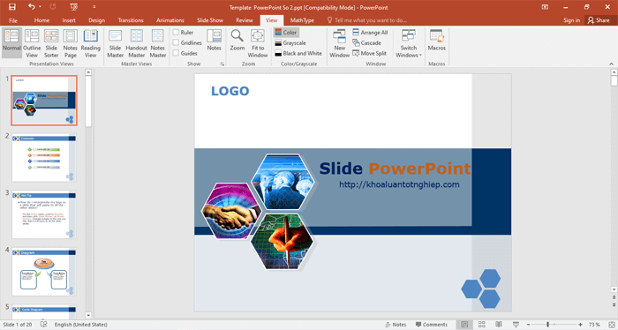
Task: Select slide 1 thumbnail
Action: (x=44, y=101)
